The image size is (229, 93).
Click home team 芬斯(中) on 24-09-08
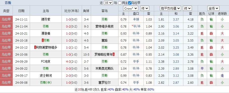(x=46, y=82)
